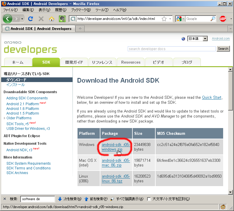Open the 表示 menu
This screenshot has height=211, width=234.
click(x=44, y=10)
